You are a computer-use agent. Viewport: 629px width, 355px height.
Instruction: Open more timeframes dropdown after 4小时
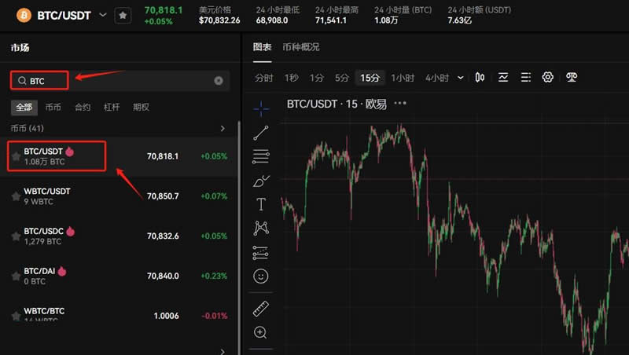pos(460,78)
